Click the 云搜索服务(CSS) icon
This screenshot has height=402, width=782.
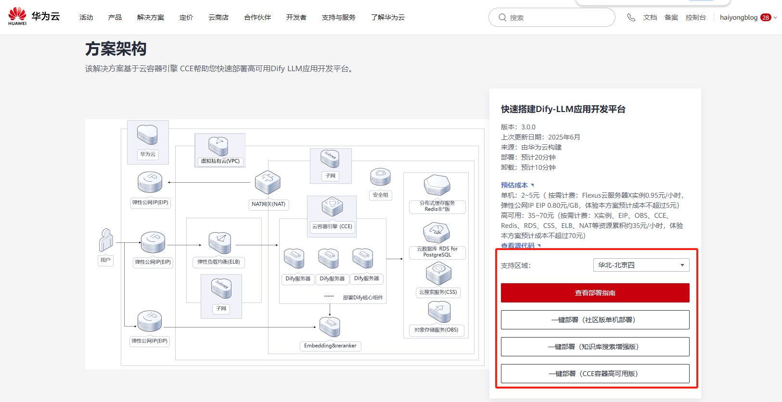(x=438, y=274)
